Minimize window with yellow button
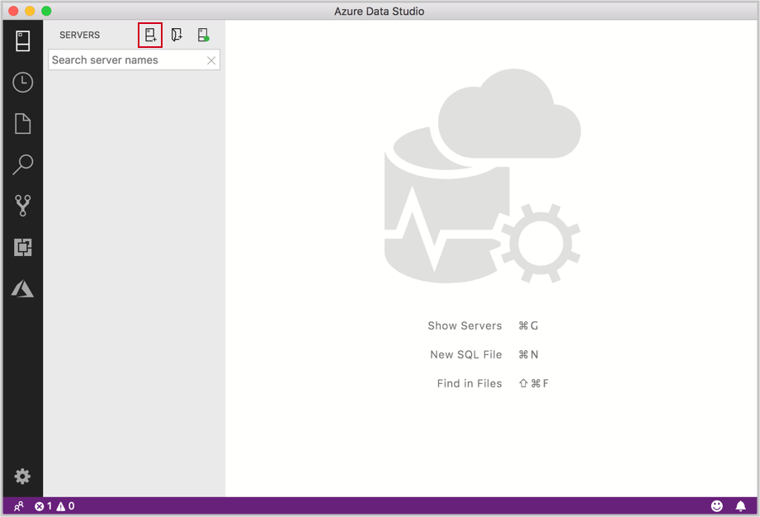This screenshot has height=517, width=760. (x=30, y=11)
